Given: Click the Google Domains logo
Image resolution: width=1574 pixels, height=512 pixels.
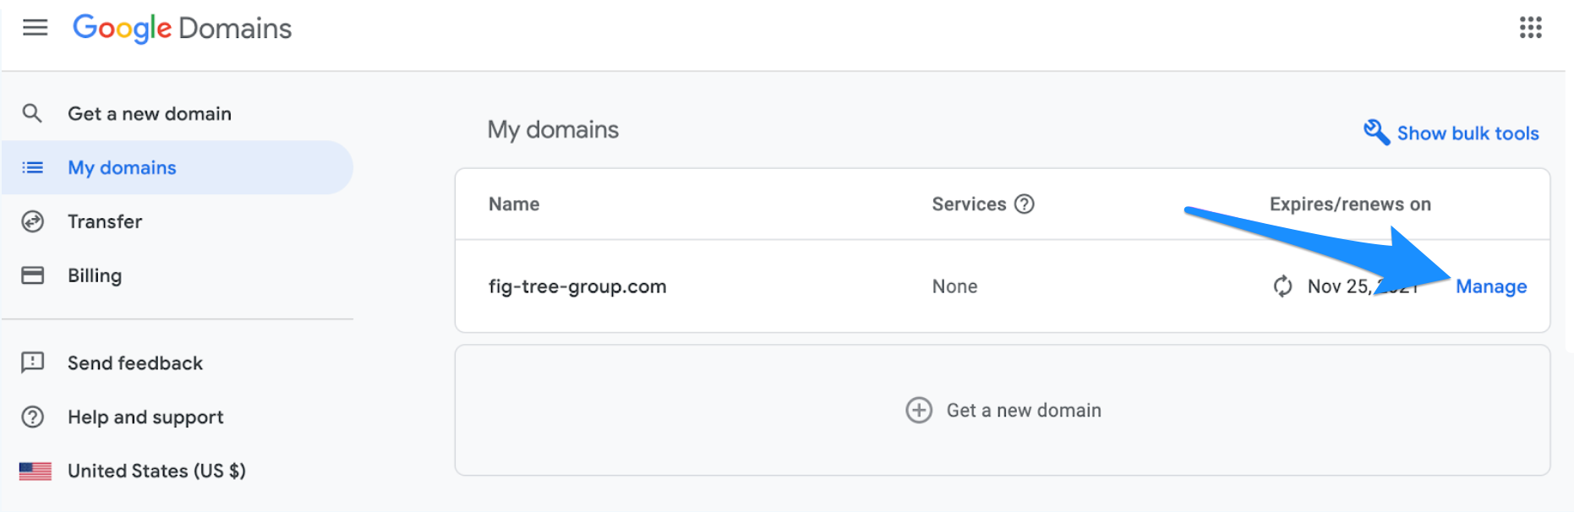Looking at the screenshot, I should [x=183, y=27].
